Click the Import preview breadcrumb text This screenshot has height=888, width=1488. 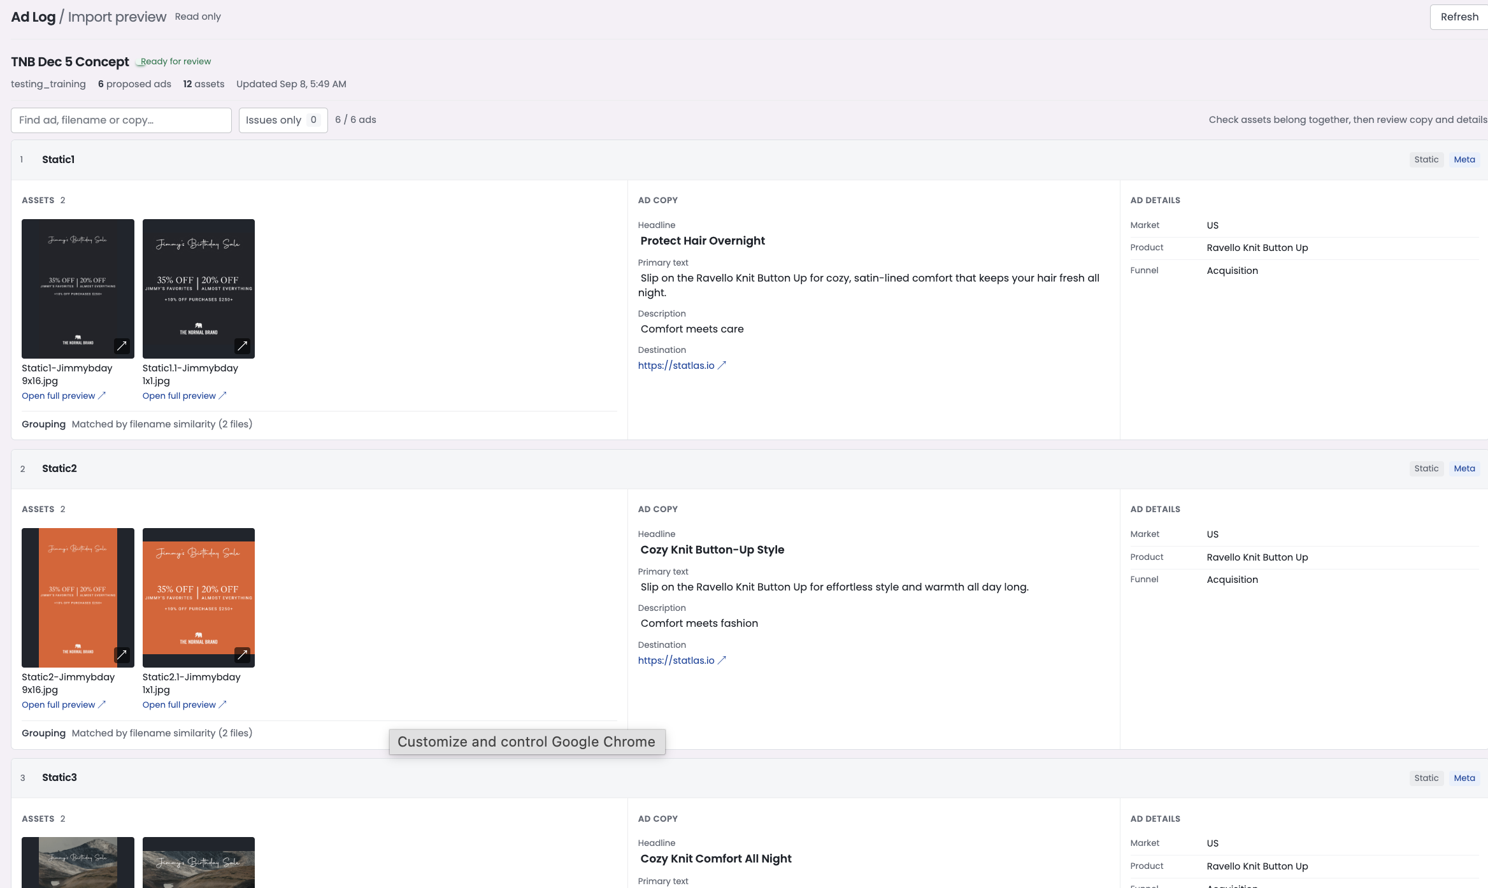pyautogui.click(x=117, y=17)
